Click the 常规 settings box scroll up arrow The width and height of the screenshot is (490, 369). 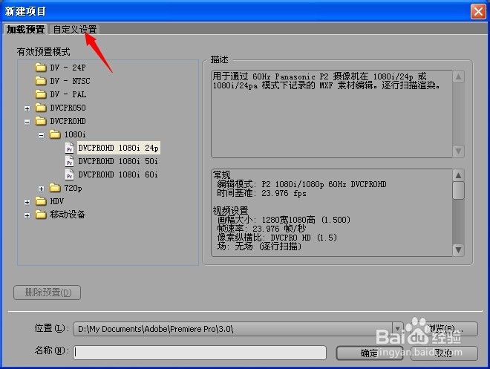click(458, 175)
